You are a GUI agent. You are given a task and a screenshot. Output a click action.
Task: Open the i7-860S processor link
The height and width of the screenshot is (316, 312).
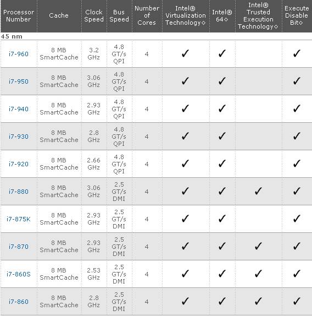coord(19,274)
